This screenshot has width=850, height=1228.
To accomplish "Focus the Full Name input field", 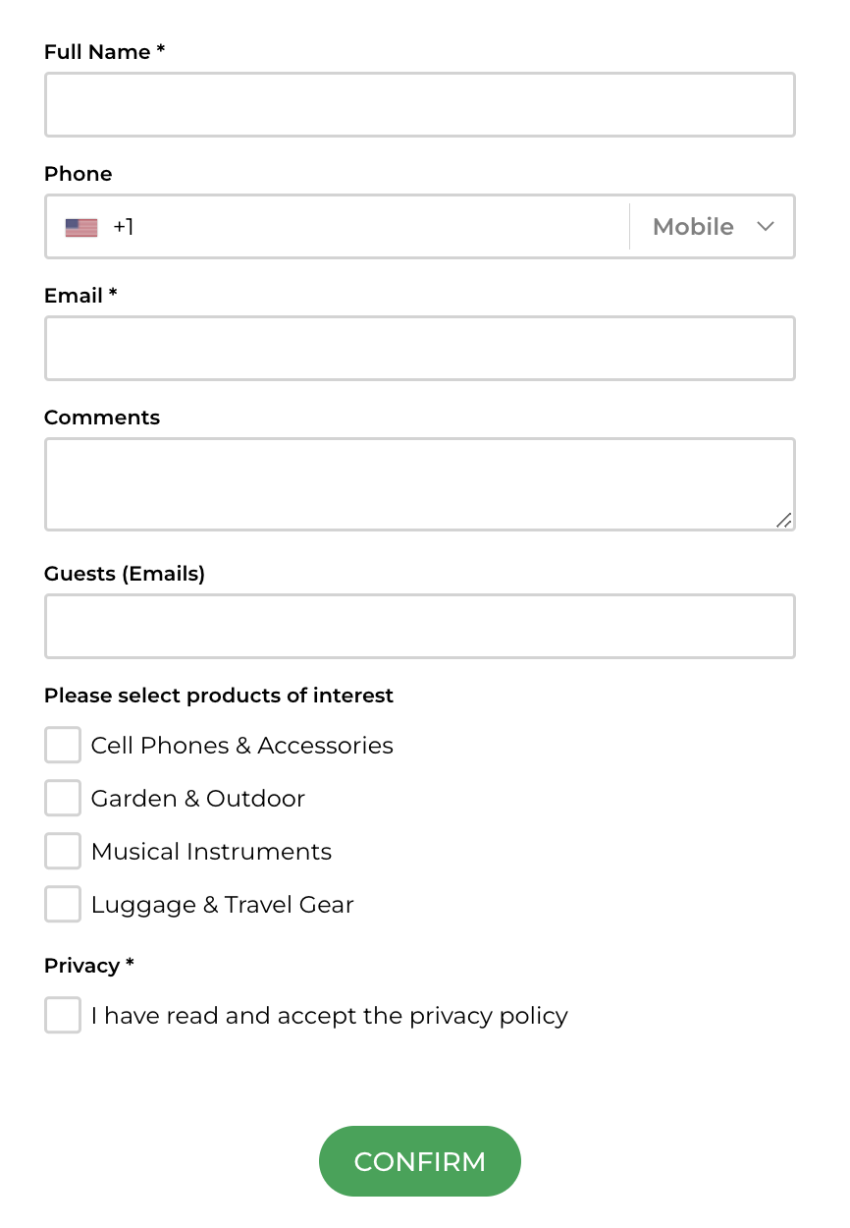I will 420,104.
